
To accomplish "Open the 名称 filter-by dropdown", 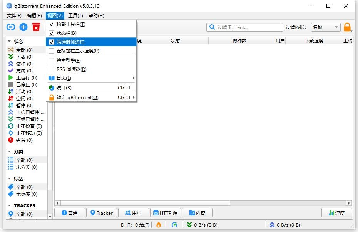I will pos(325,27).
